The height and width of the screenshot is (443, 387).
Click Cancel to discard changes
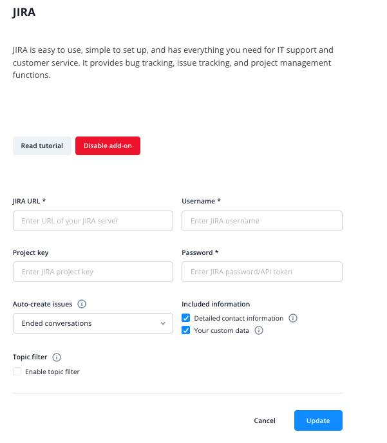point(265,420)
